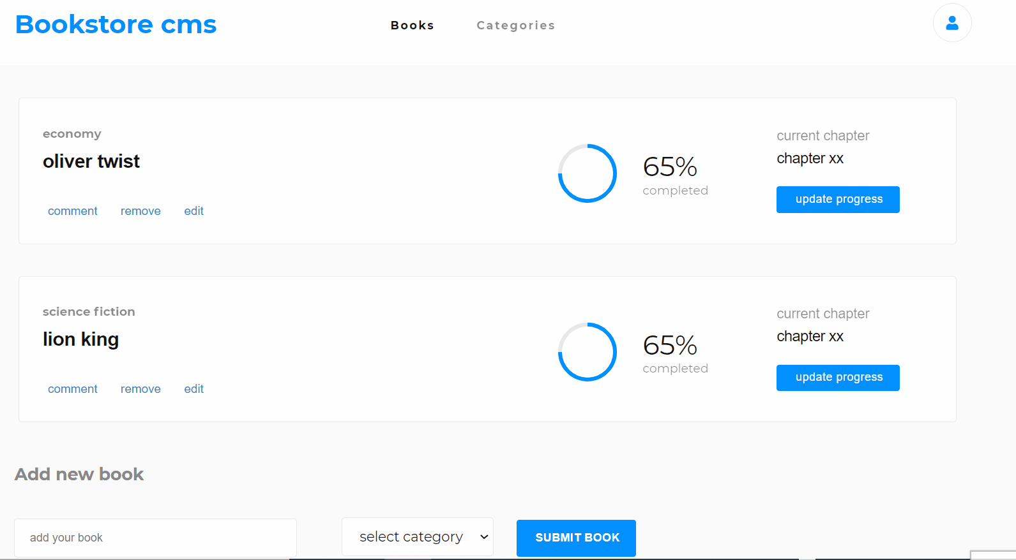Remove the lion king book
1016x560 pixels.
point(140,389)
